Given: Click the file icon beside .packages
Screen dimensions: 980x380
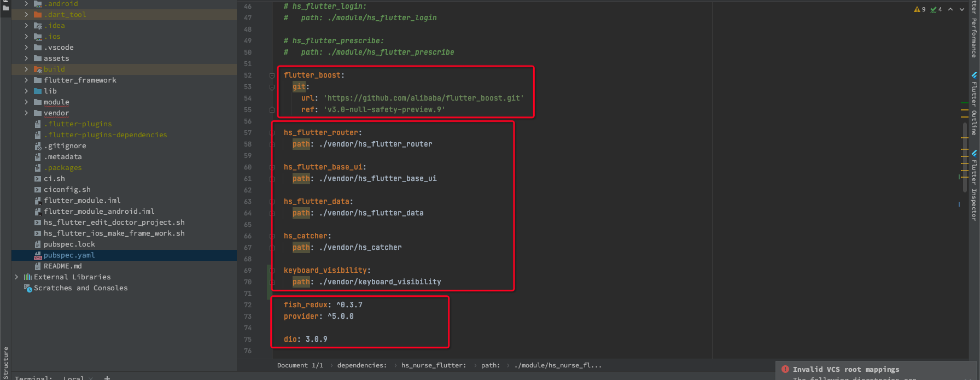Looking at the screenshot, I should pyautogui.click(x=38, y=168).
